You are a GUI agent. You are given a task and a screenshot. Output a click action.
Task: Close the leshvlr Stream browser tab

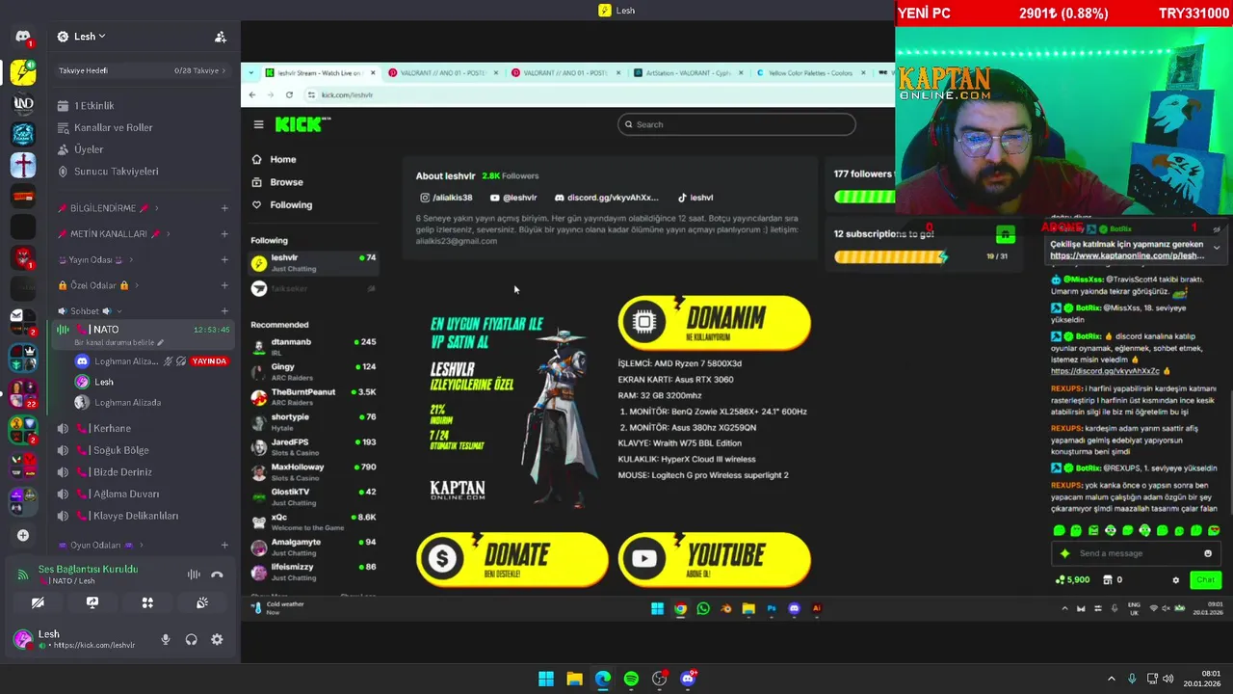point(373,73)
